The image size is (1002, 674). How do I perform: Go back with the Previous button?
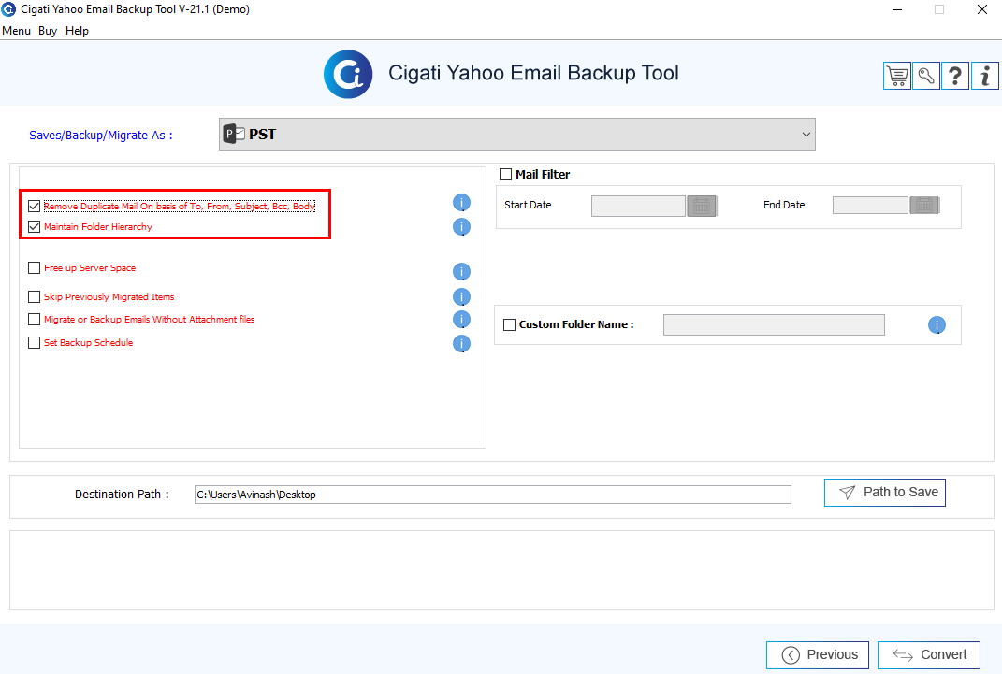click(818, 655)
